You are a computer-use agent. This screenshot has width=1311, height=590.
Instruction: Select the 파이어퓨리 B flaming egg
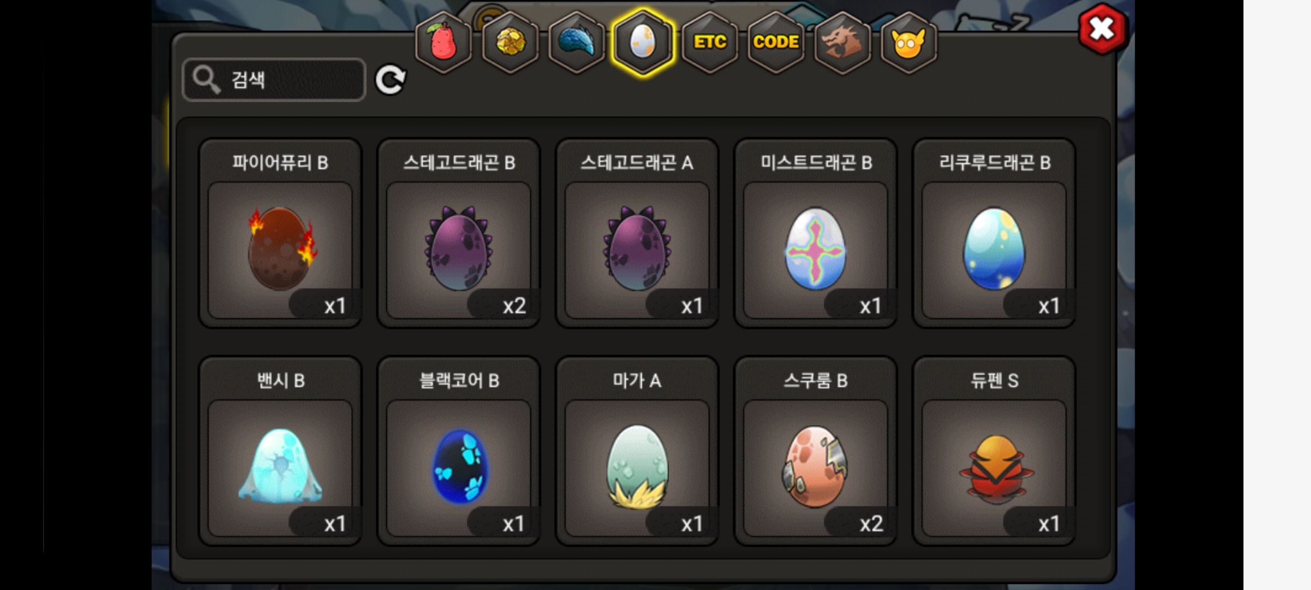coord(280,234)
